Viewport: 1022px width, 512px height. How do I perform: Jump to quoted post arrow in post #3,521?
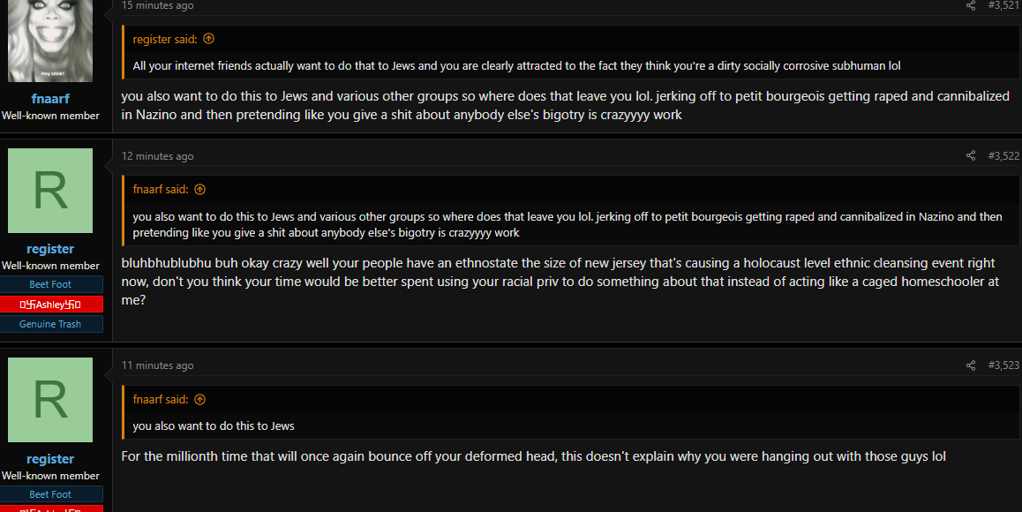(x=208, y=39)
